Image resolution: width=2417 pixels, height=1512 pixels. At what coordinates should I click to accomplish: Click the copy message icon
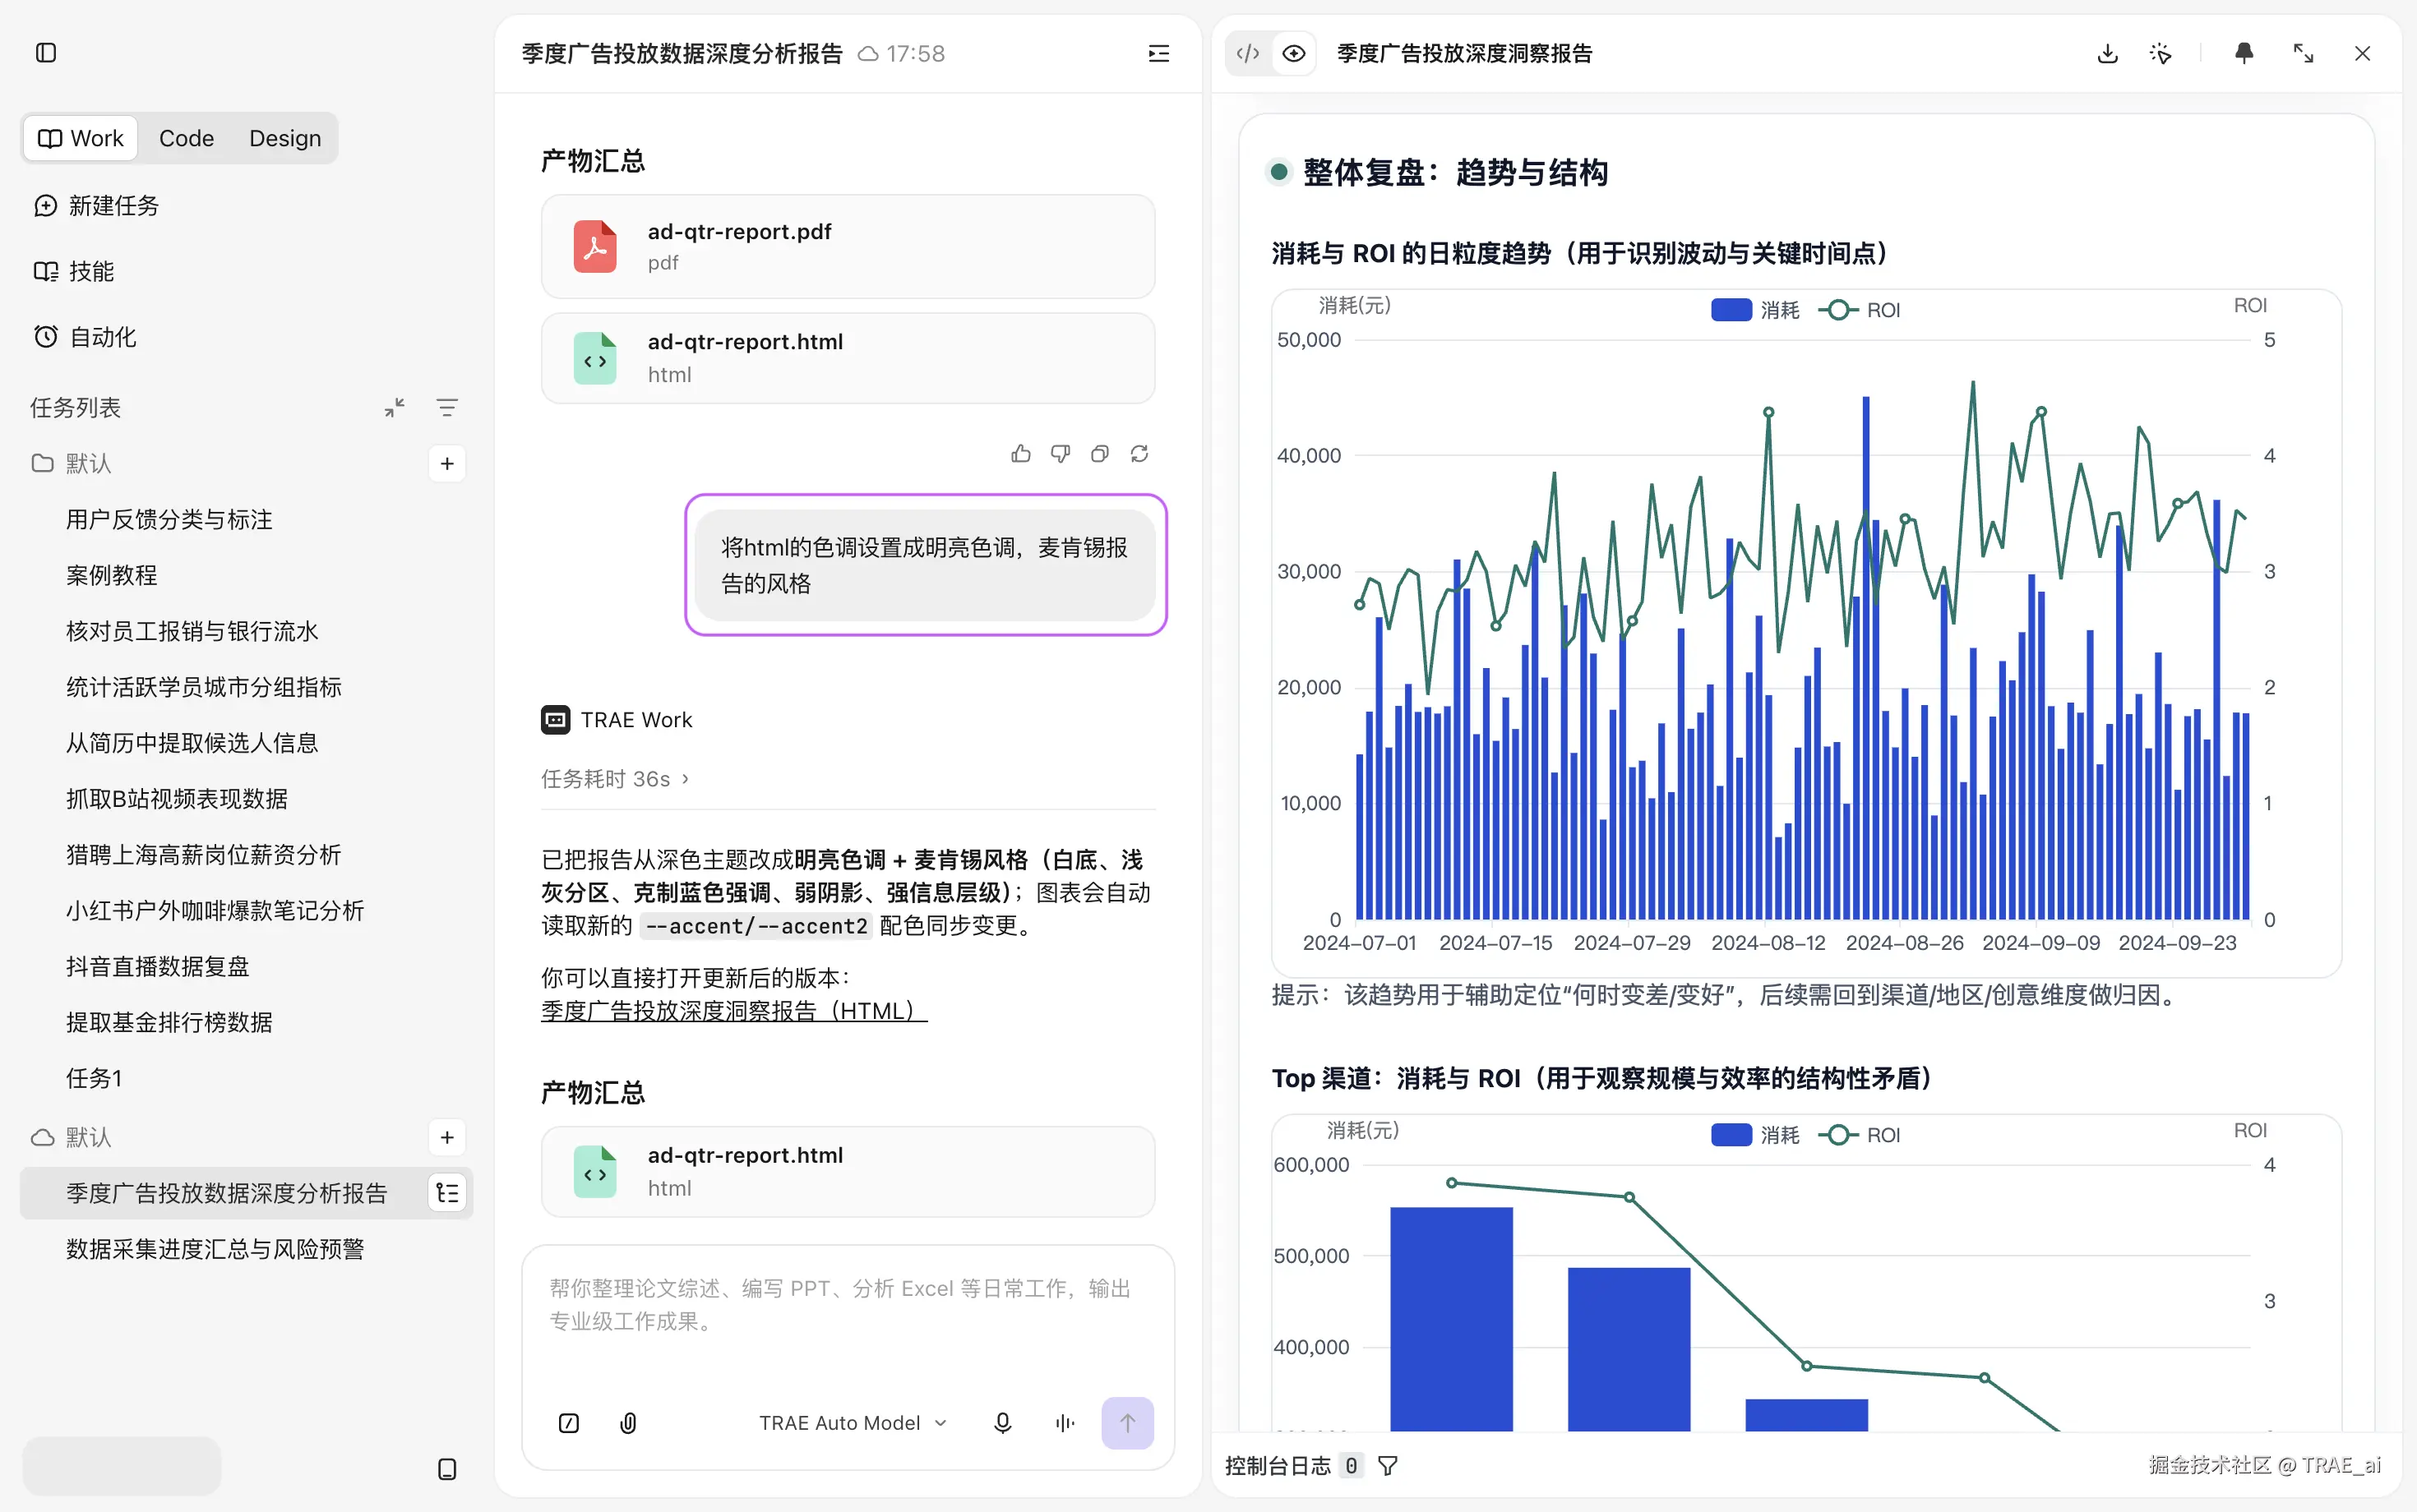1099,454
